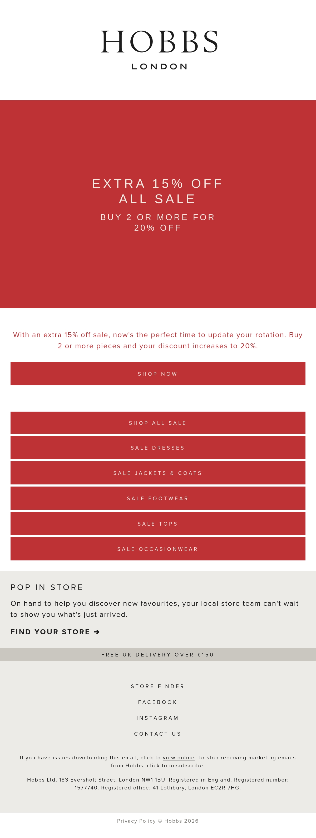This screenshot has height=838, width=316.
Task: Open Shop All Sale
Action: click(x=158, y=423)
